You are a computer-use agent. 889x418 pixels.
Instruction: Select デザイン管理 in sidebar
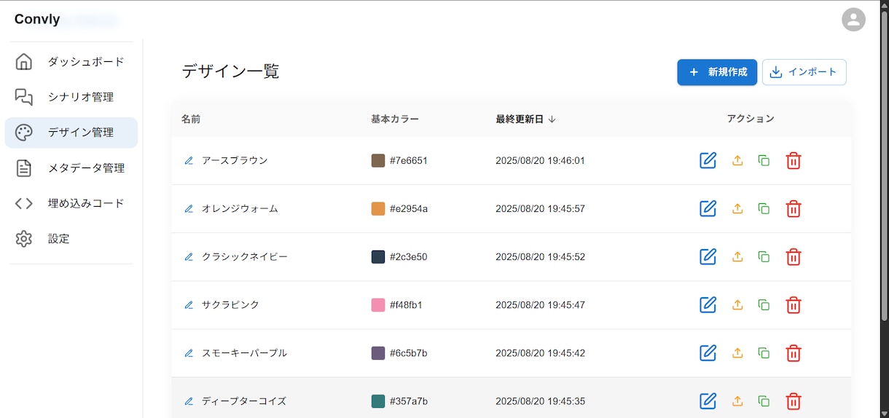(71, 133)
